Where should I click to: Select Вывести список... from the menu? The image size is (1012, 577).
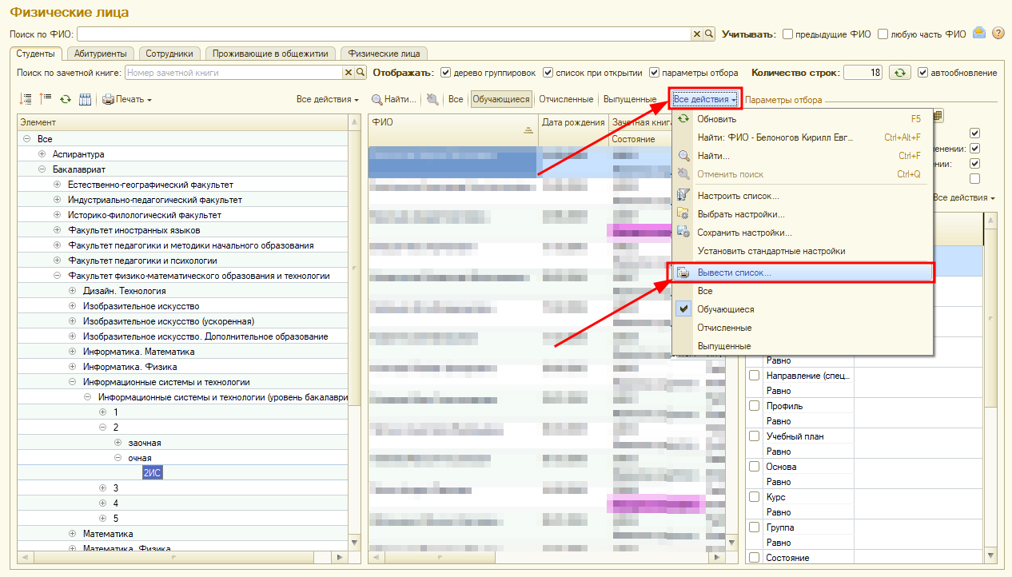pyautogui.click(x=734, y=273)
